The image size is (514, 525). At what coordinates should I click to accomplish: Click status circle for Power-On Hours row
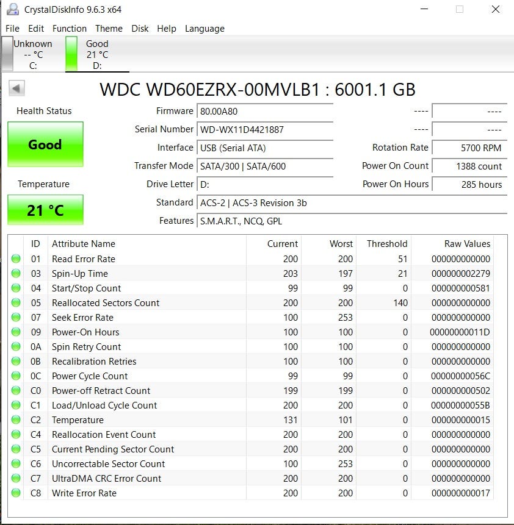click(x=16, y=332)
